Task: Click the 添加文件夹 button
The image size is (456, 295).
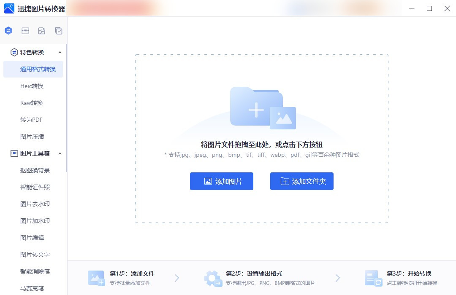Action: point(301,181)
